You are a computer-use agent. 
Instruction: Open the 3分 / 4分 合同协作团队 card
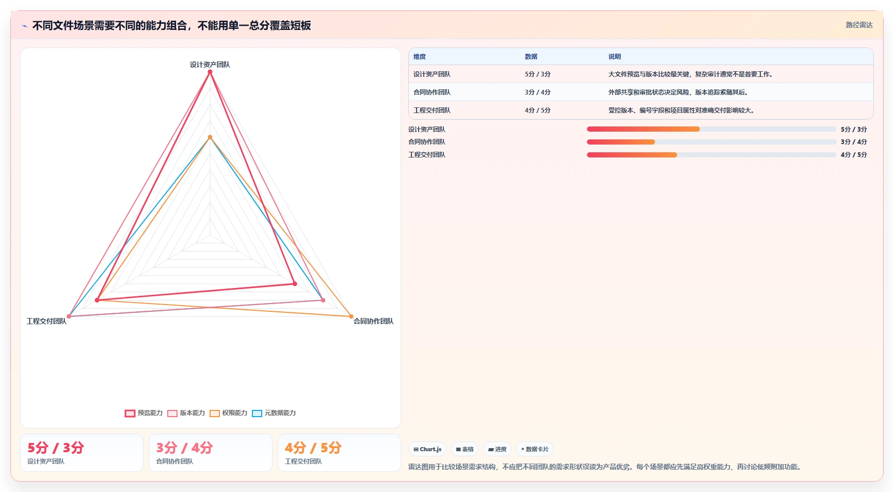click(211, 453)
